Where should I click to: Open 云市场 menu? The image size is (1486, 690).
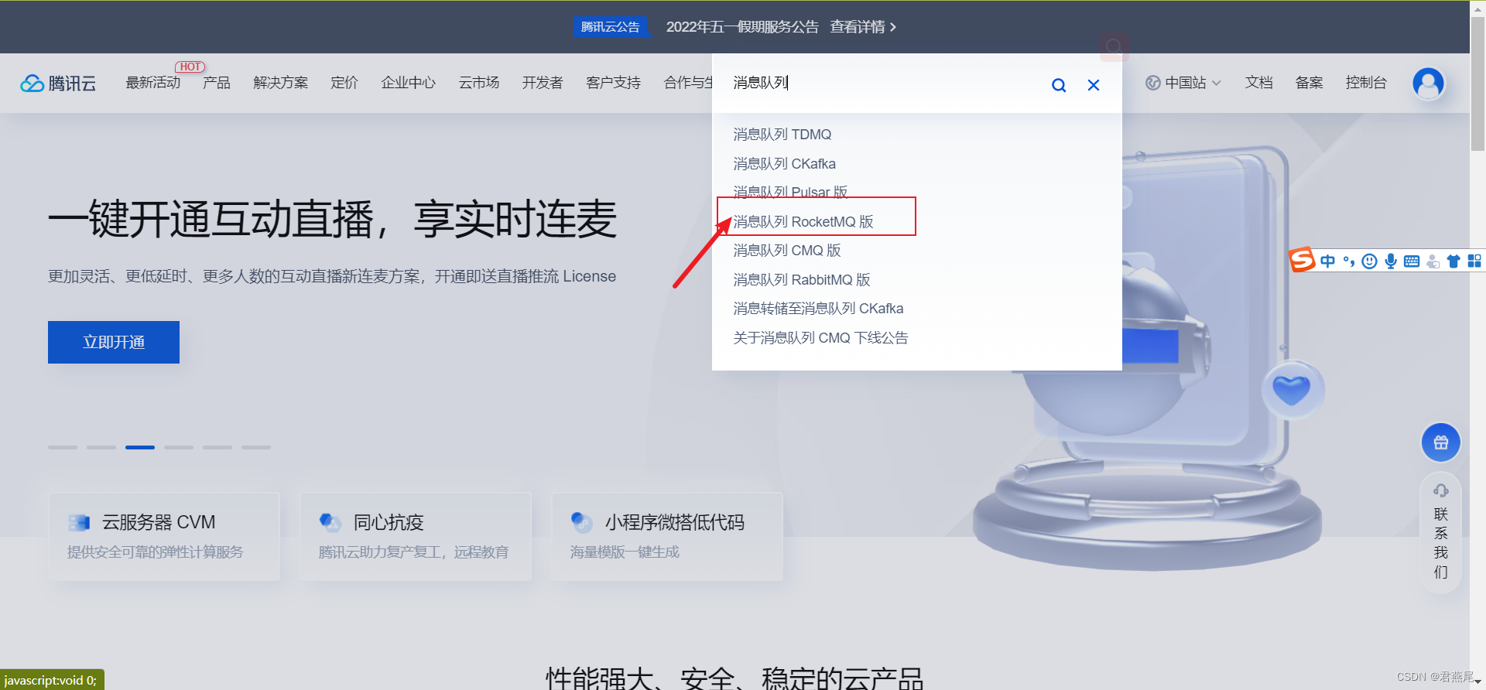(x=479, y=83)
